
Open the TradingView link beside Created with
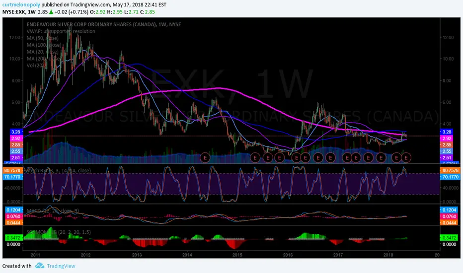tap(61, 266)
